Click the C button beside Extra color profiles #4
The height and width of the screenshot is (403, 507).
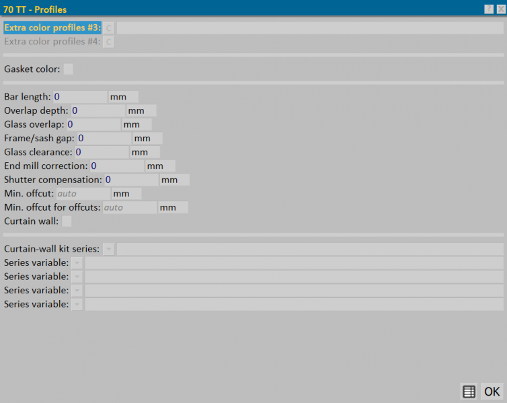[109, 42]
